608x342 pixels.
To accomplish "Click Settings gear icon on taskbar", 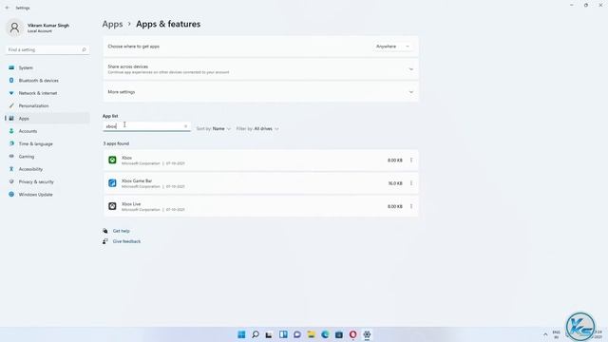I will pyautogui.click(x=367, y=334).
